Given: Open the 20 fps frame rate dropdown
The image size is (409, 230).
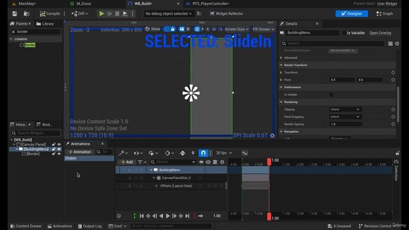Looking at the screenshot, I should tap(224, 153).
